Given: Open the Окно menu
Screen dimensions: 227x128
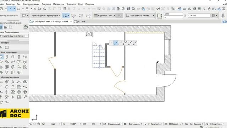Looking at the screenshot, I should [x=81, y=4].
